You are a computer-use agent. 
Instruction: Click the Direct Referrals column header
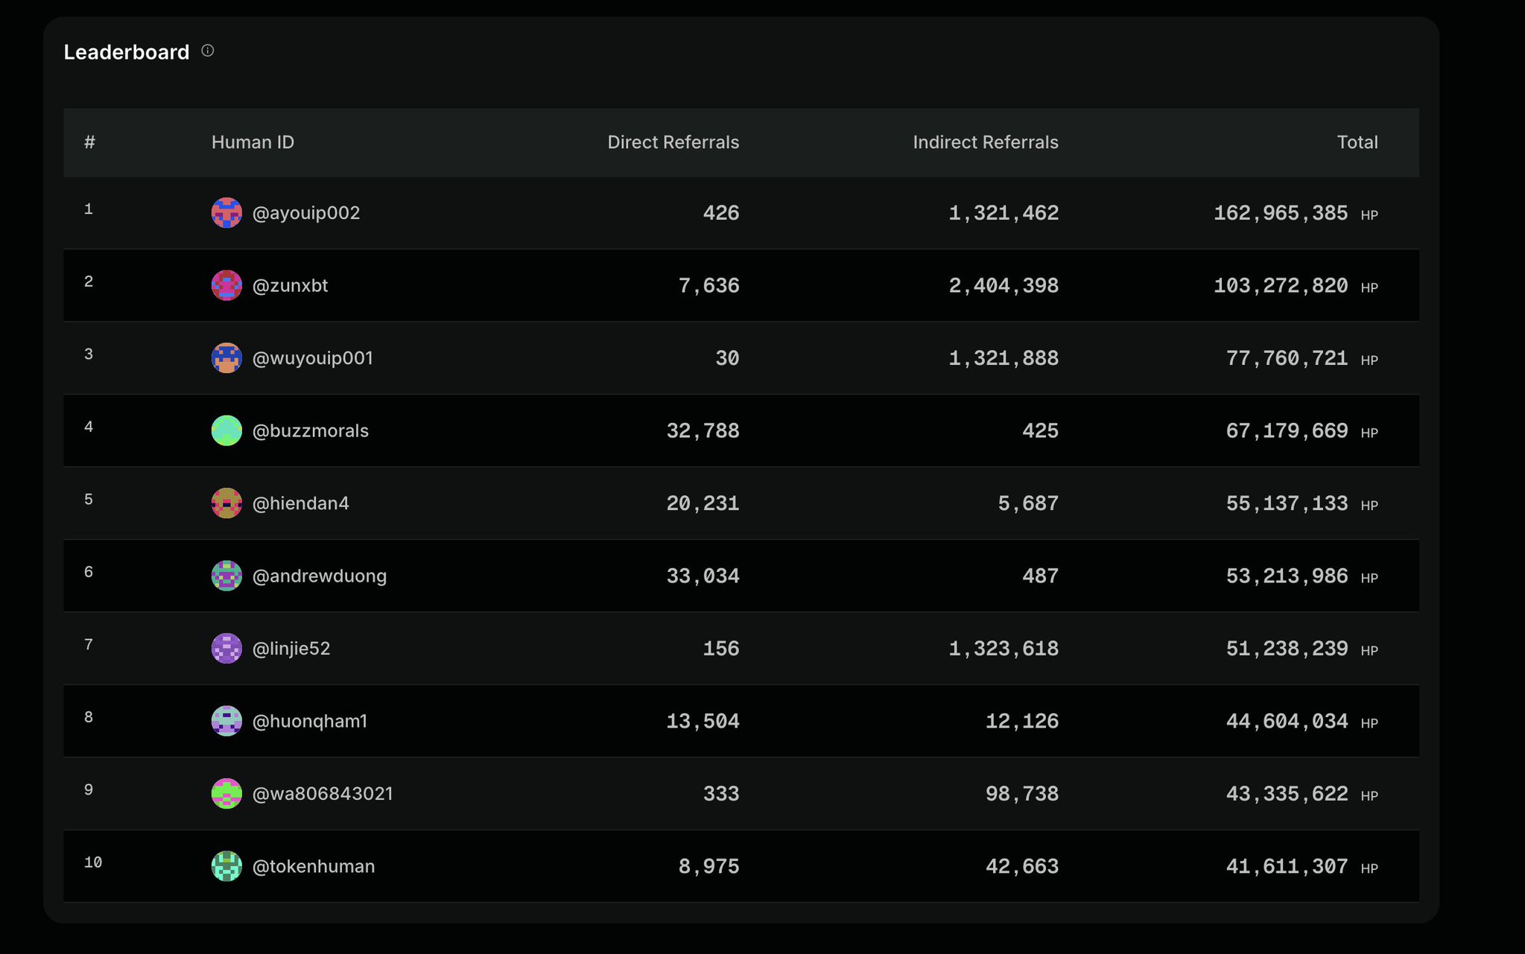(x=673, y=142)
